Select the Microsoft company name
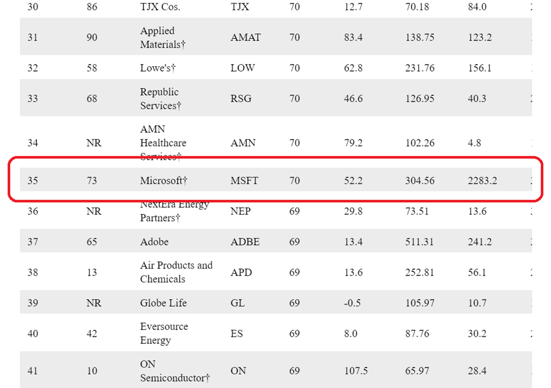 (x=164, y=181)
